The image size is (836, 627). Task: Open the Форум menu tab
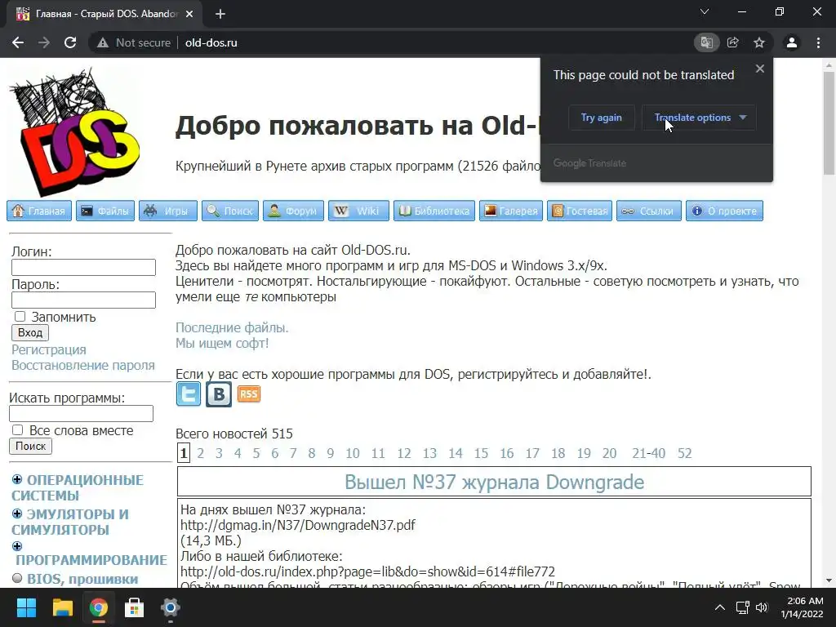click(293, 211)
